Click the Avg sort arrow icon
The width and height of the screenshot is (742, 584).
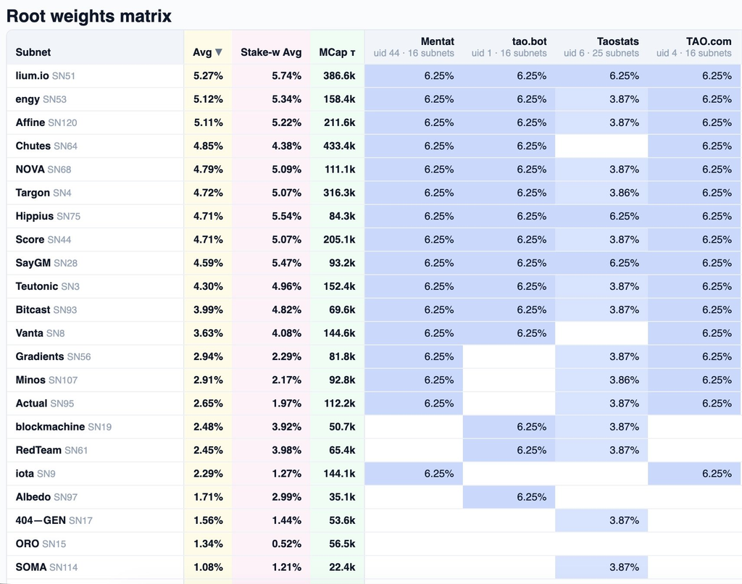(x=218, y=52)
